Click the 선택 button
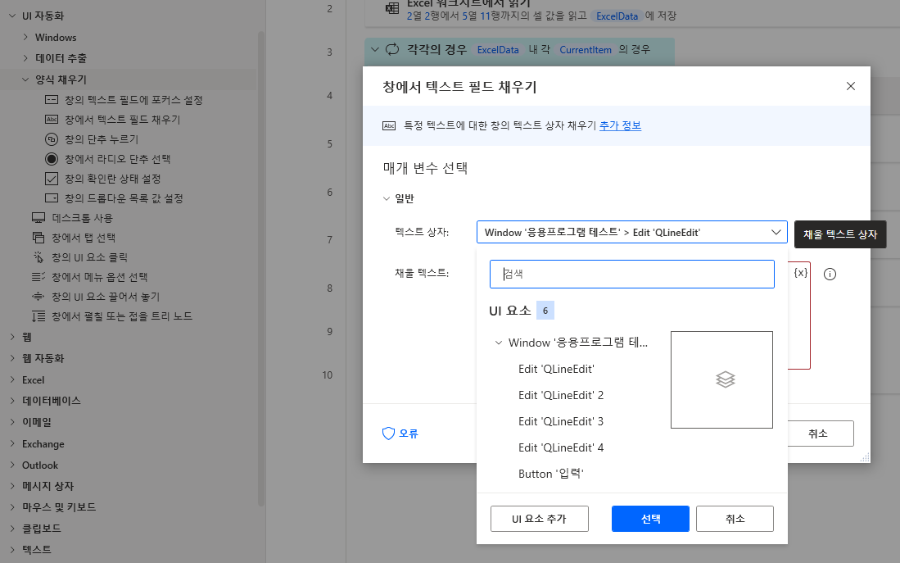Viewport: 900px width, 563px height. [x=650, y=518]
